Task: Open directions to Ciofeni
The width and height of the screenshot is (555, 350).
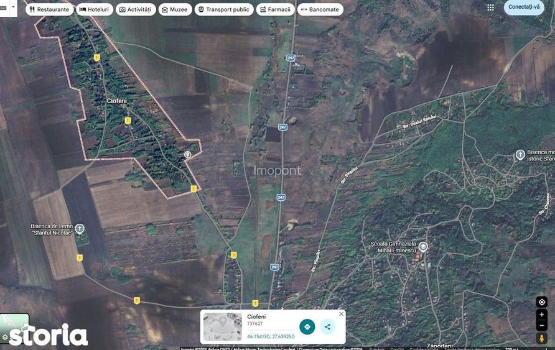Action: pyautogui.click(x=307, y=326)
